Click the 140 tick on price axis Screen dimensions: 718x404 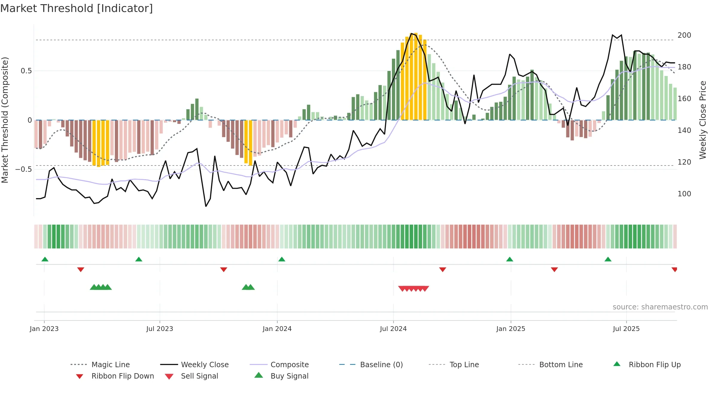[x=684, y=130]
